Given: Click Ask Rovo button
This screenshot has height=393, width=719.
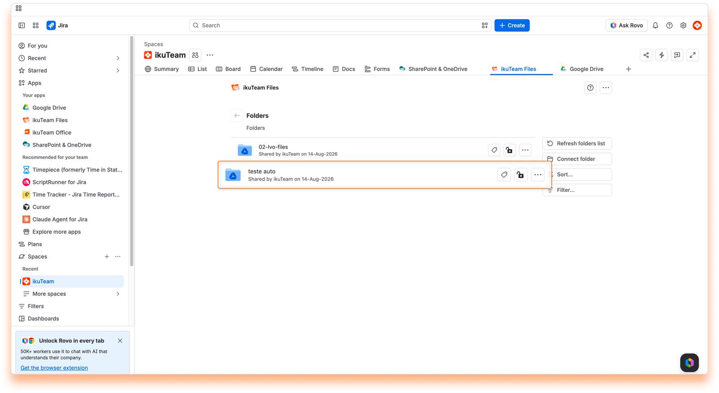Looking at the screenshot, I should click(x=626, y=25).
